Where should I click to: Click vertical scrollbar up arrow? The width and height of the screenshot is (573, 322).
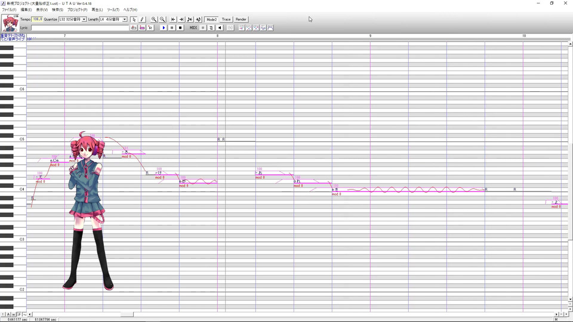click(571, 44)
